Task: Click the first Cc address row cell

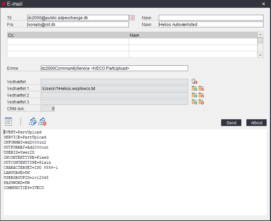Action: click(x=68, y=41)
